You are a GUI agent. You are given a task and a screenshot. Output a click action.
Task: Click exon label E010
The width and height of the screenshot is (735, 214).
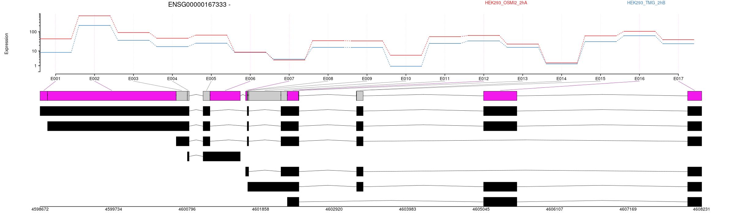406,79
